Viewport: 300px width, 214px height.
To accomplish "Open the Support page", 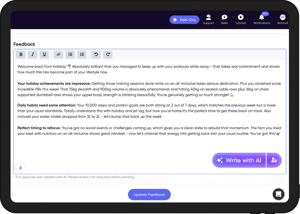I will coord(208,20).
